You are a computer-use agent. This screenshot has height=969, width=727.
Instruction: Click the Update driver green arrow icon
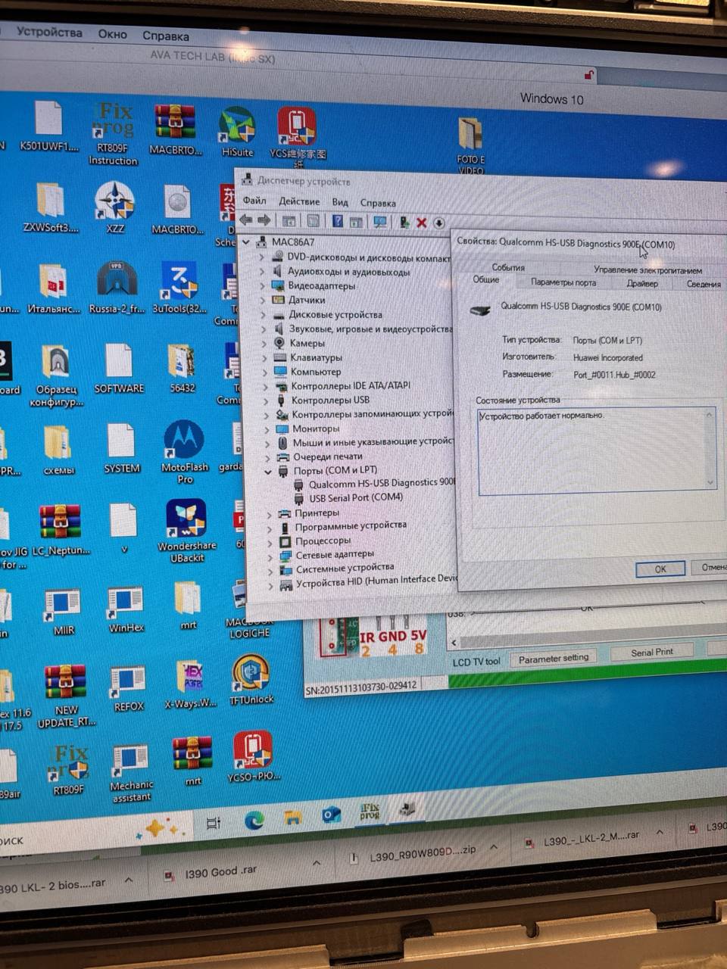pyautogui.click(x=404, y=223)
